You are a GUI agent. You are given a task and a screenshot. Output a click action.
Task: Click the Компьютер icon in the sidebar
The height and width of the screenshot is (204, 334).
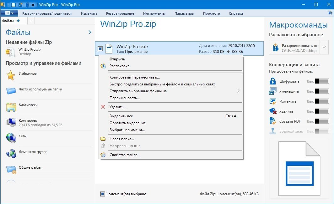pos(11,122)
